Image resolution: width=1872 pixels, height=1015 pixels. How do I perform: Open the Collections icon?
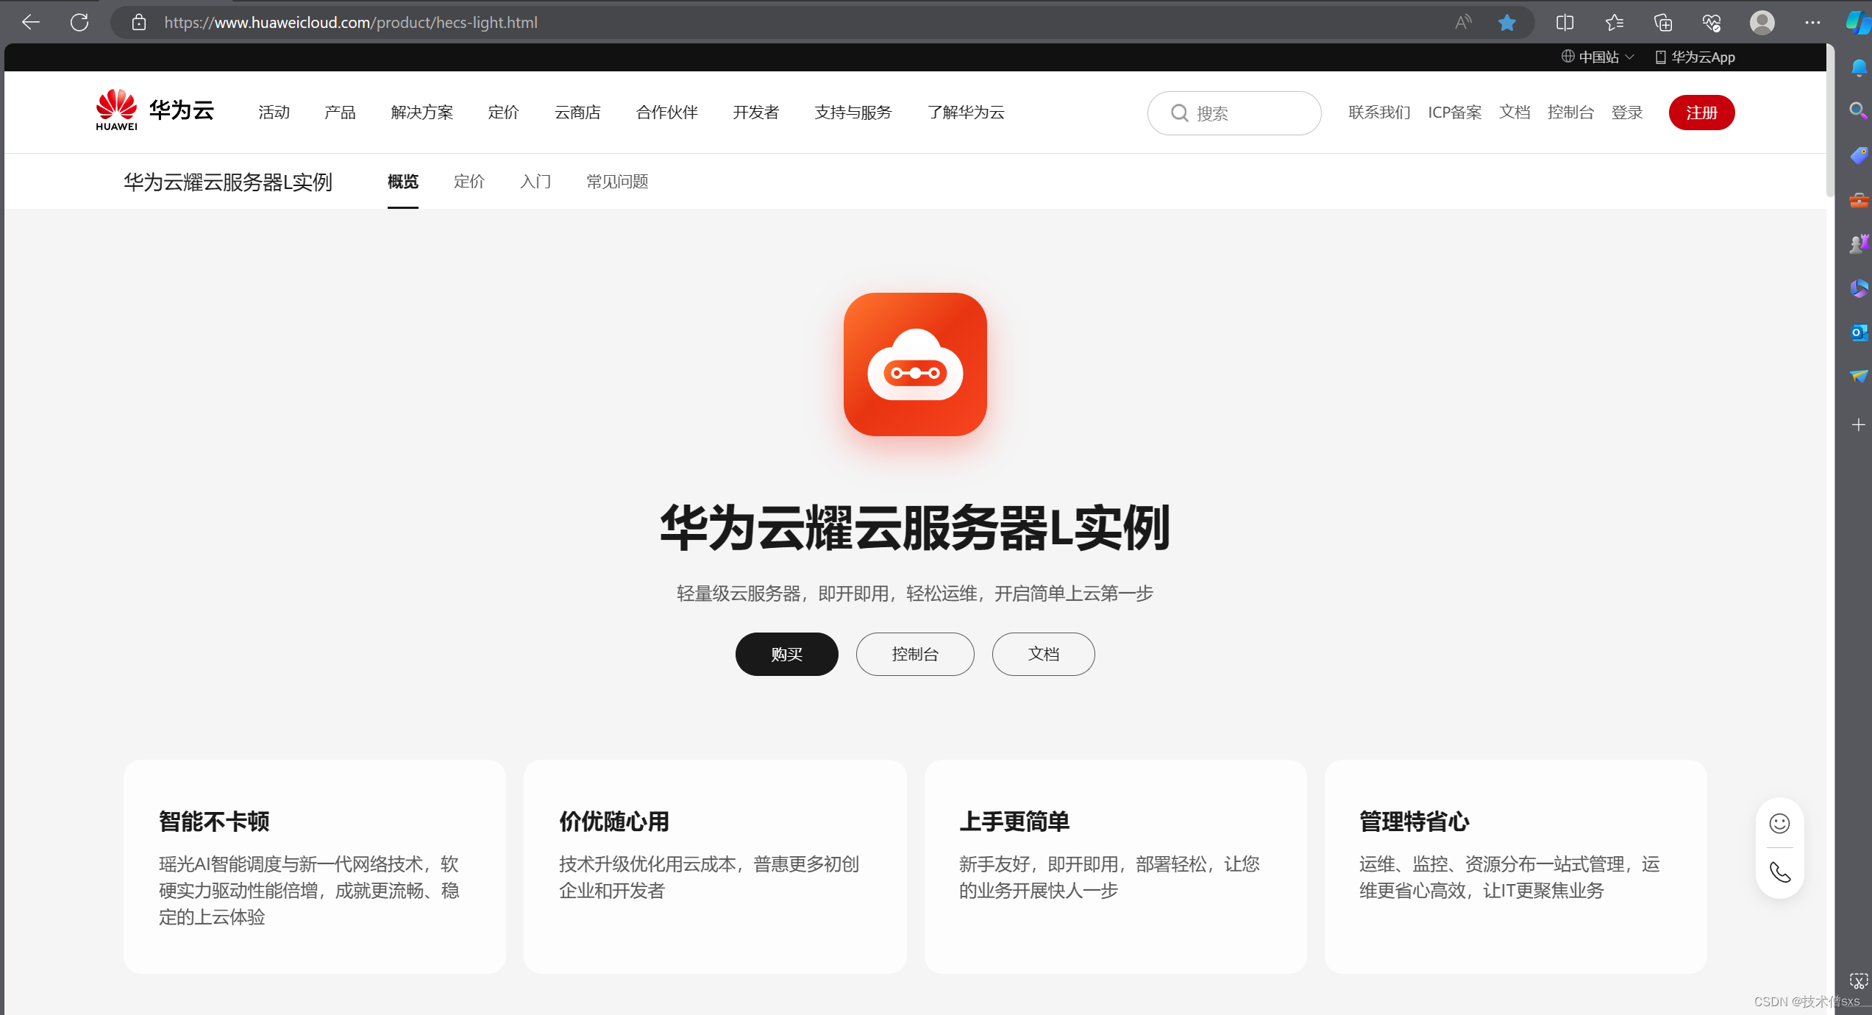click(x=1663, y=22)
